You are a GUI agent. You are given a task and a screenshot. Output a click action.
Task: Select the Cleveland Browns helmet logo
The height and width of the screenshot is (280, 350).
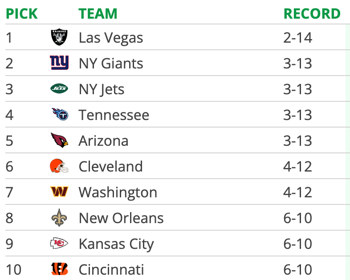[x=59, y=166]
